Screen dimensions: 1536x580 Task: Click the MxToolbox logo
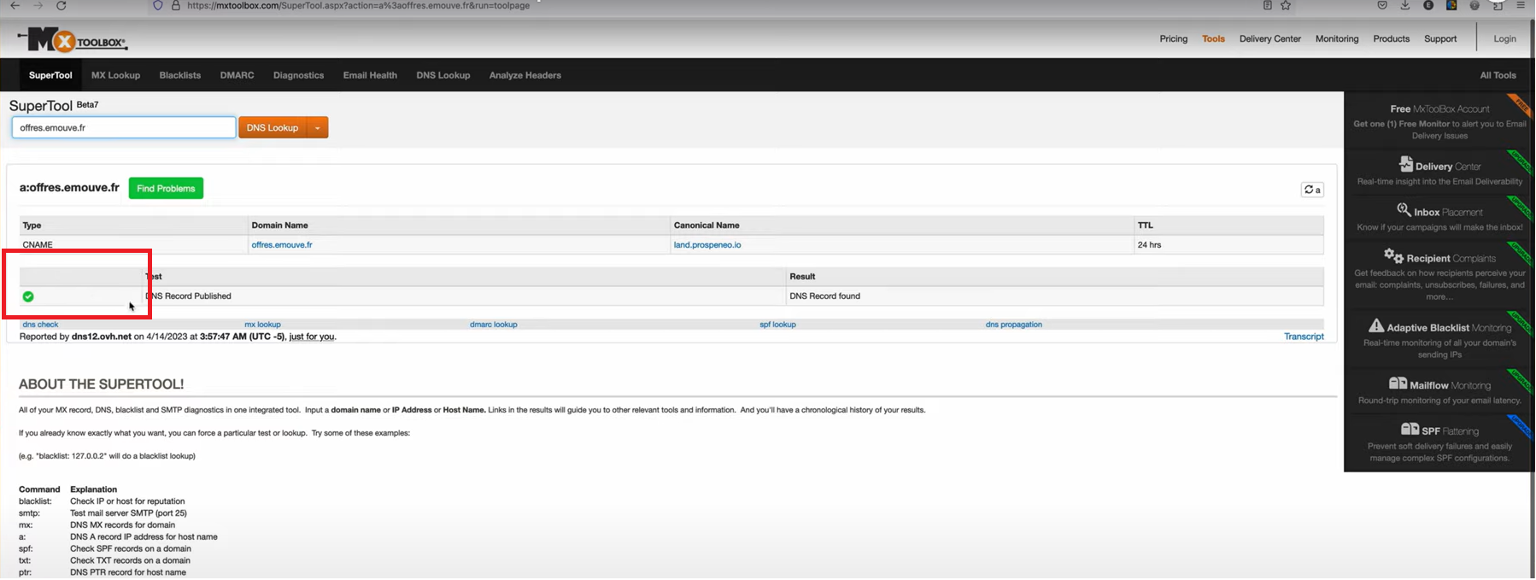[x=73, y=40]
